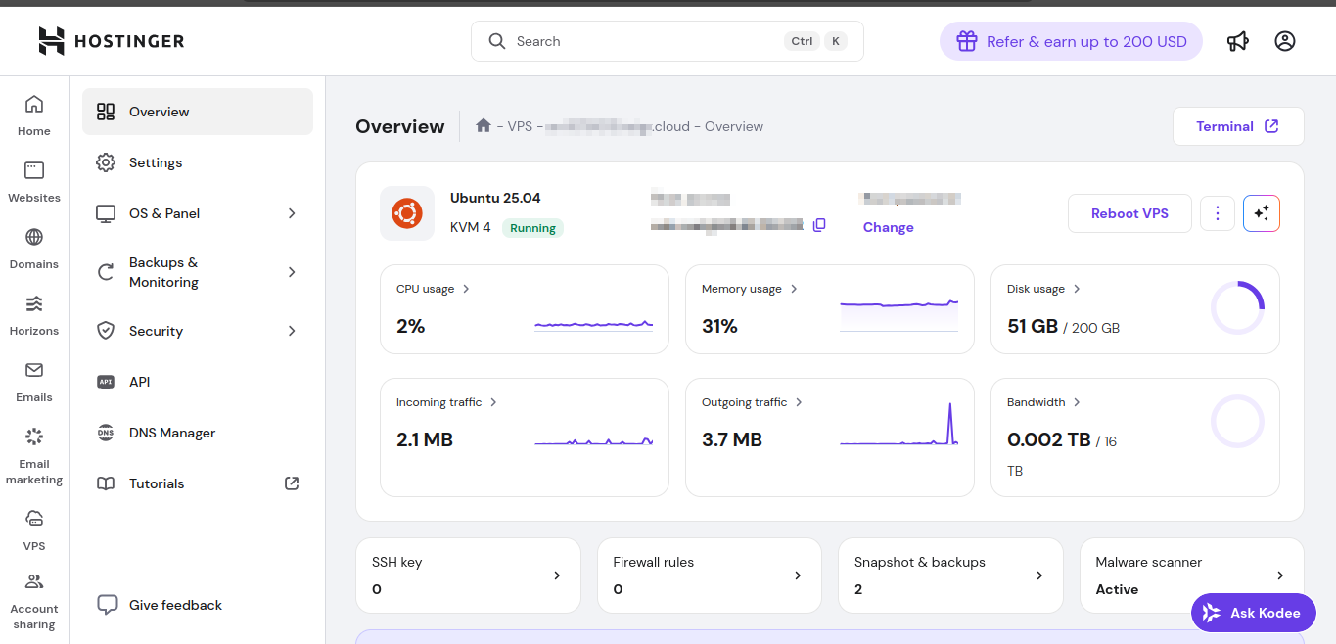The height and width of the screenshot is (644, 1336).
Task: Open the Firewall rules card
Action: tap(710, 575)
